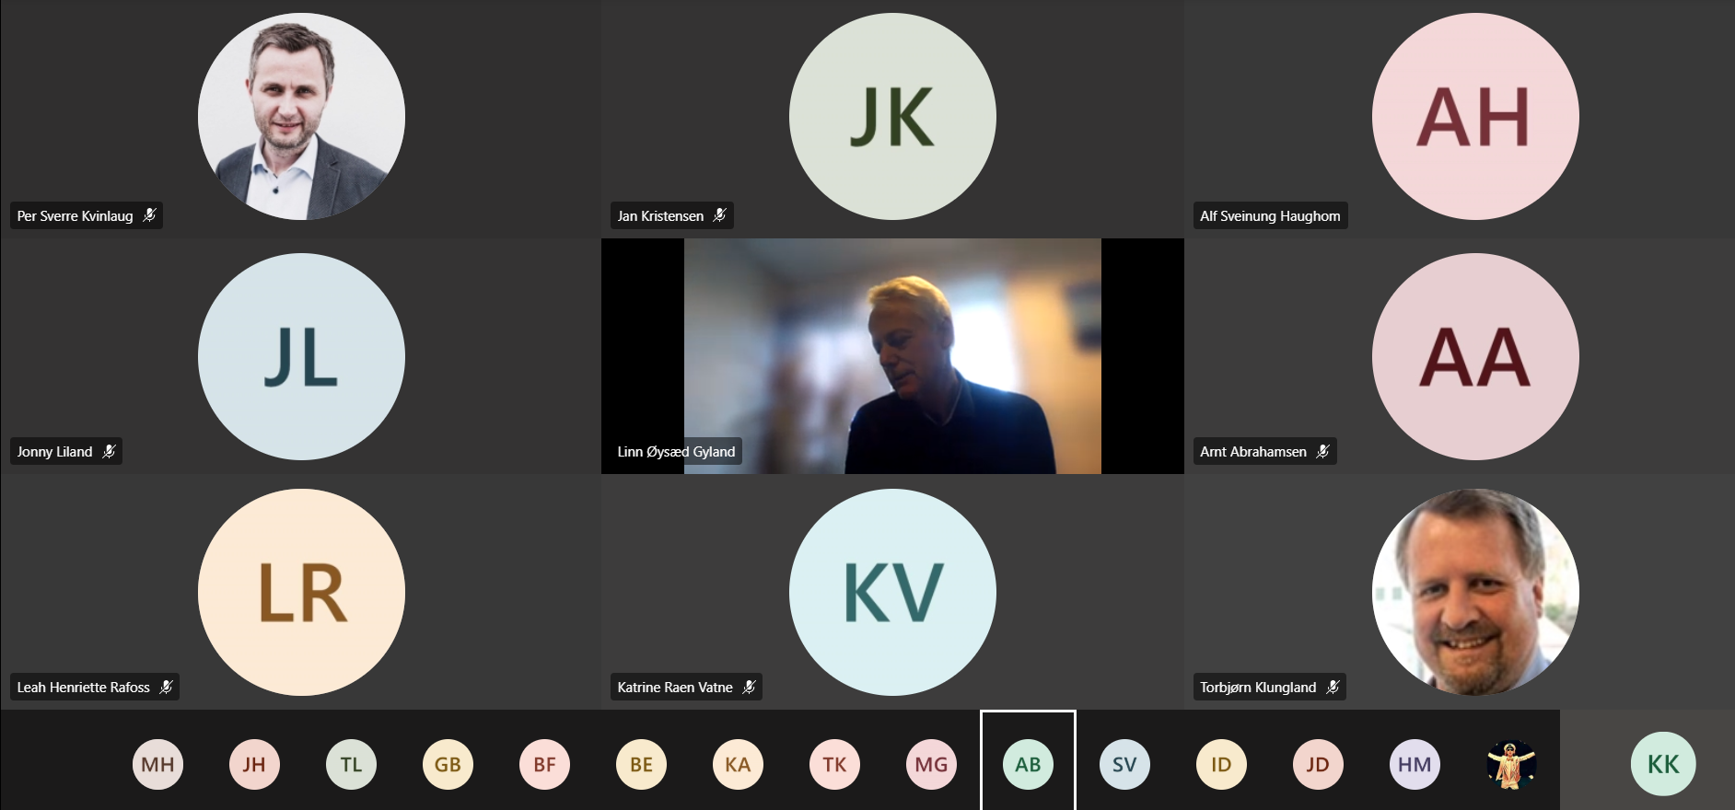Click the name label Alf Sveinung Haughom
This screenshot has width=1735, height=810.
1270,215
